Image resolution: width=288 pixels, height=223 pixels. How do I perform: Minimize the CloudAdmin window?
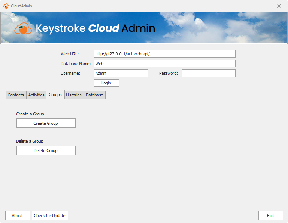point(261,6)
